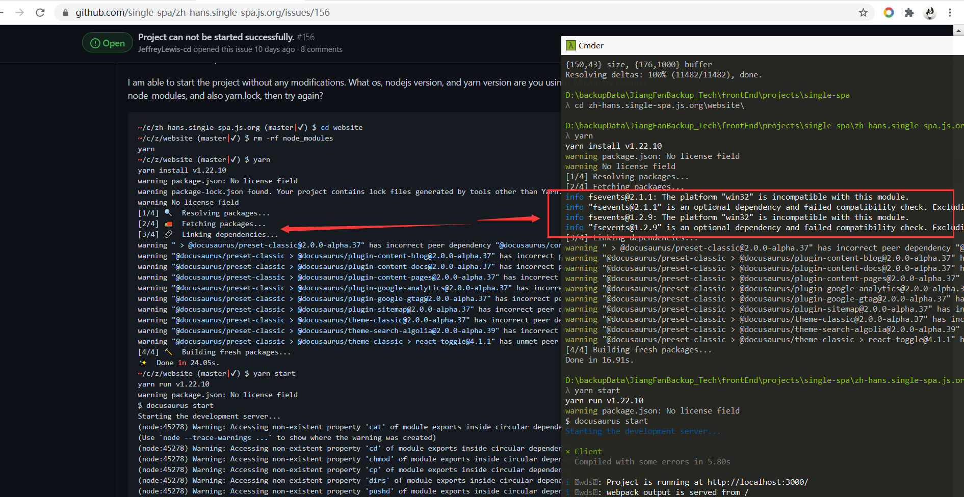Click '[1/4] Resolving packages' line in GitHub block
The height and width of the screenshot is (497, 964).
[204, 213]
